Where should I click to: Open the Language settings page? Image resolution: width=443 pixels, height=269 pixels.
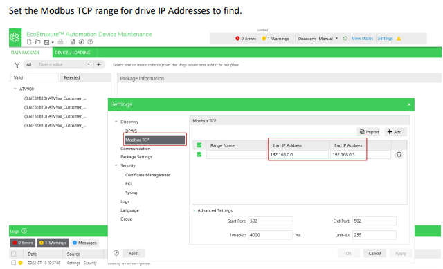(x=129, y=210)
